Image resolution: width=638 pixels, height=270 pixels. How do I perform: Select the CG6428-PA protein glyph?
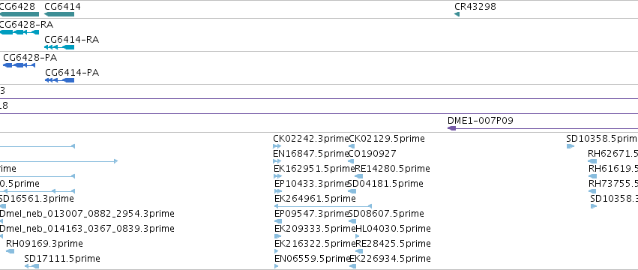click(19, 65)
